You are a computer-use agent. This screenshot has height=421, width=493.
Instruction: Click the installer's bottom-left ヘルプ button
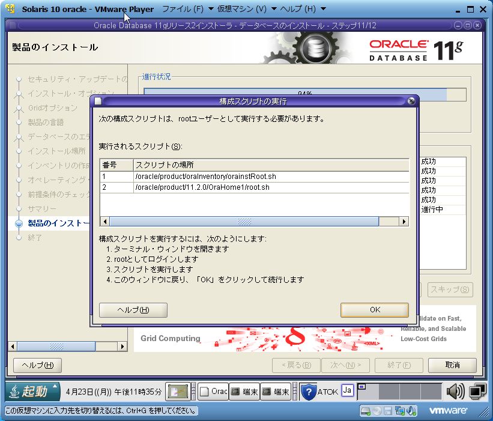pos(37,365)
